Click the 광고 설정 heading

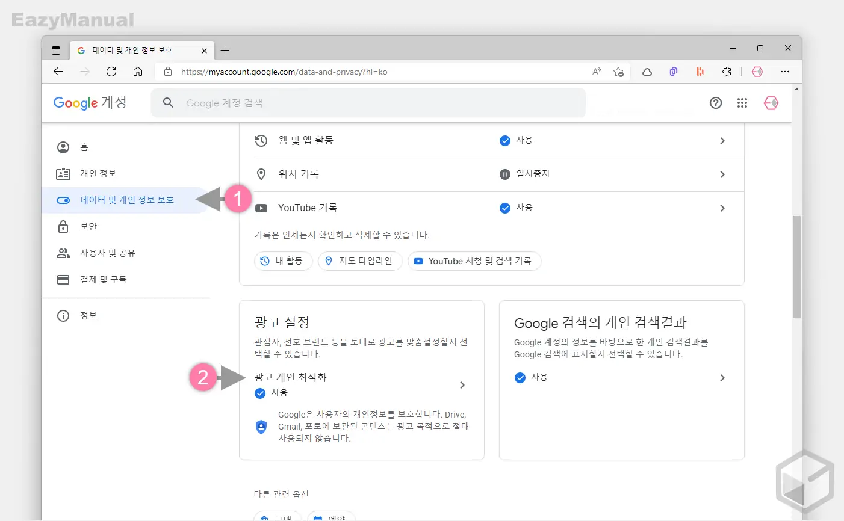click(x=282, y=322)
